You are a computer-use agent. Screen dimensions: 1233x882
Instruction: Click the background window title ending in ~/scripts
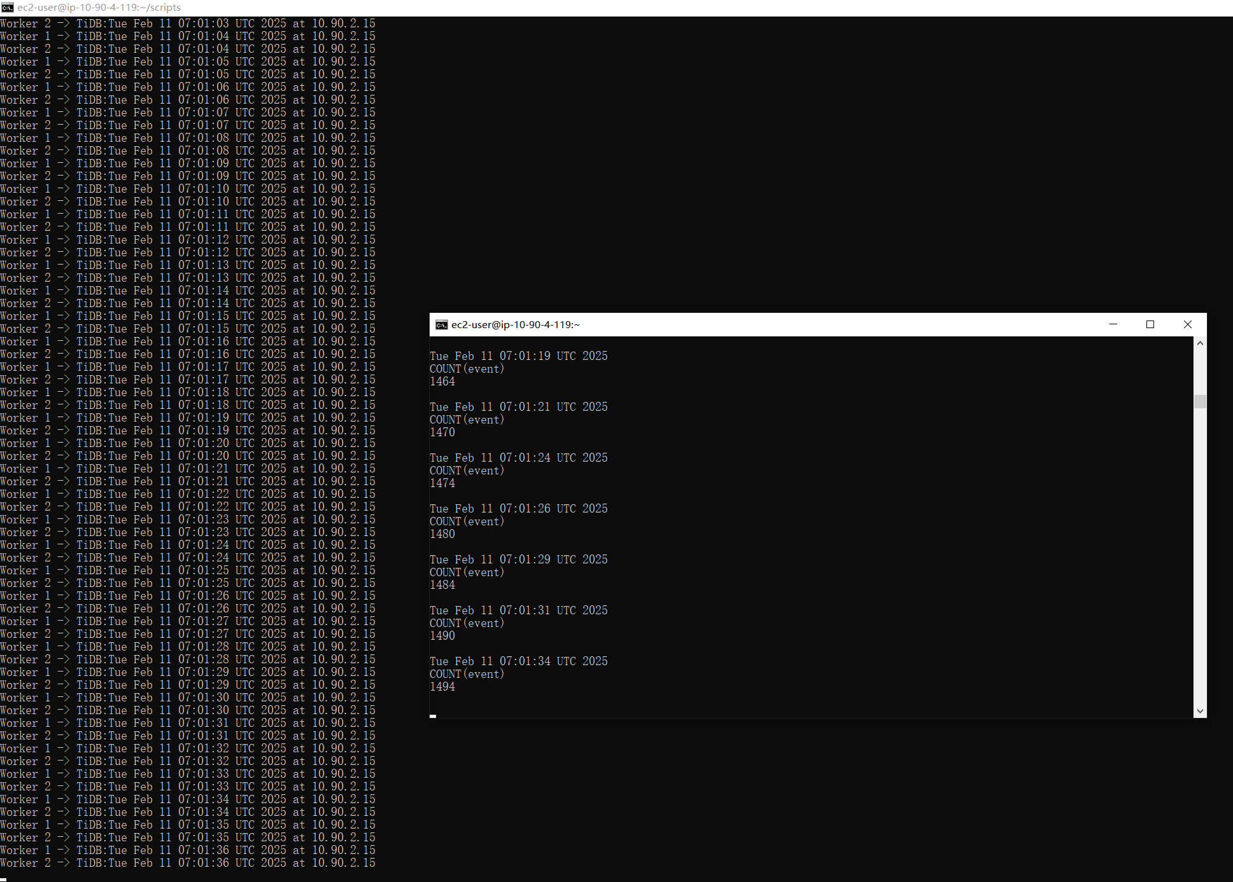pyautogui.click(x=99, y=8)
